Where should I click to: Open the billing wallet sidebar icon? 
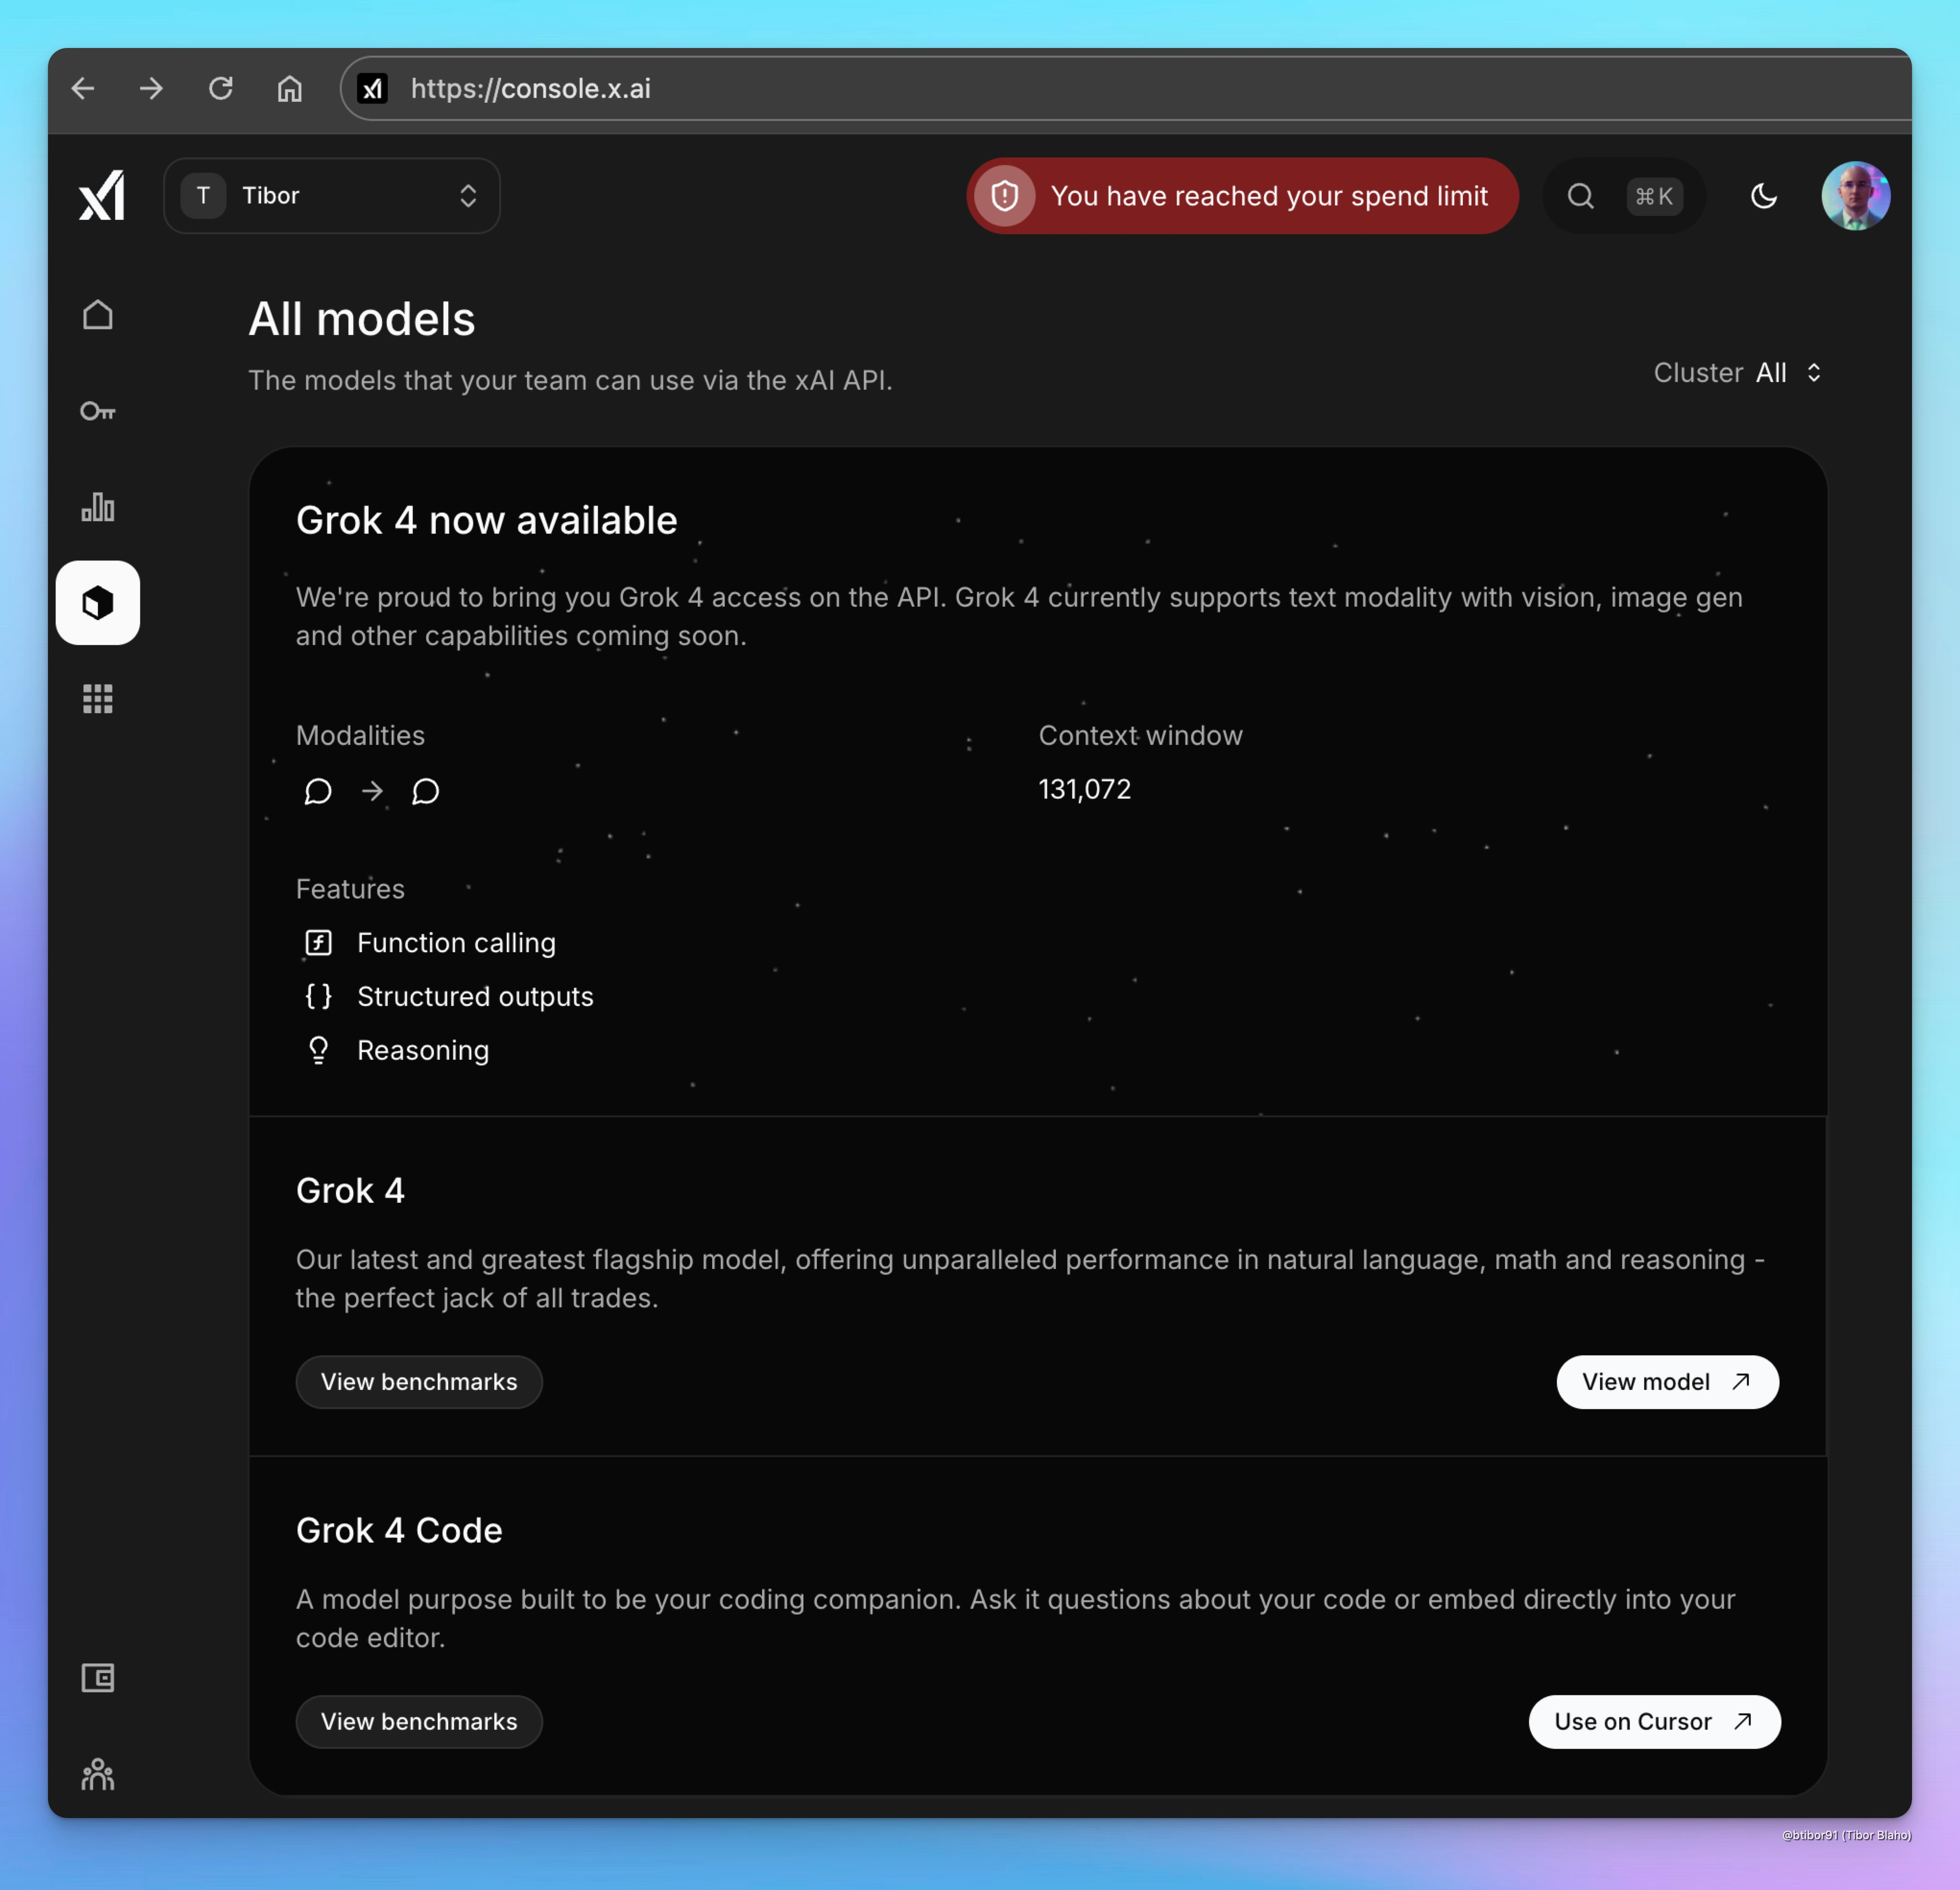pyautogui.click(x=98, y=1677)
